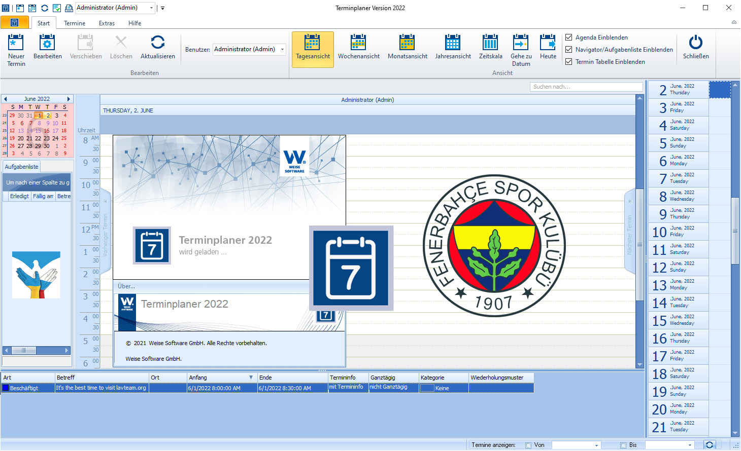Viewport: 741px width, 451px height.
Task: Select 10 June Friday in agenda list
Action: [x=678, y=232]
